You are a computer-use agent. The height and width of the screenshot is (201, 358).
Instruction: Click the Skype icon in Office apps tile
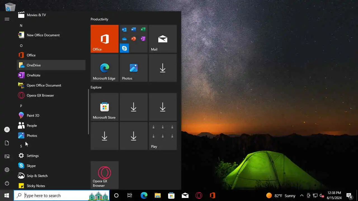pyautogui.click(x=124, y=48)
